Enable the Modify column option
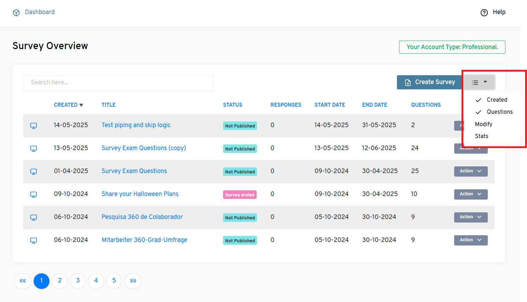The width and height of the screenshot is (527, 302). click(484, 124)
